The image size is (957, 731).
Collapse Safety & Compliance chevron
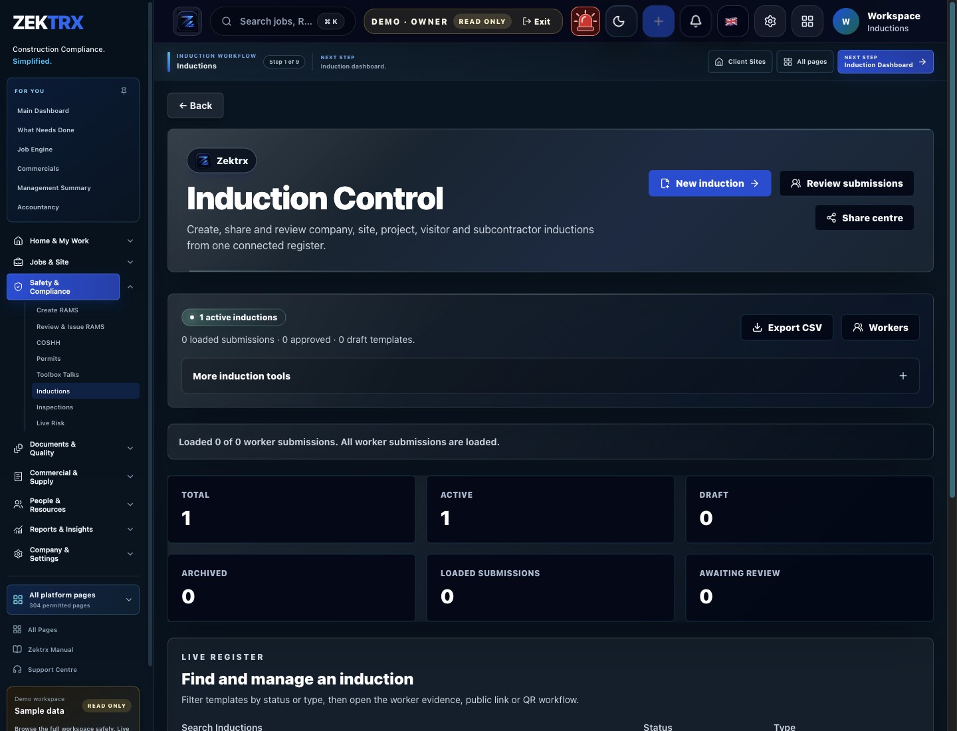point(130,287)
